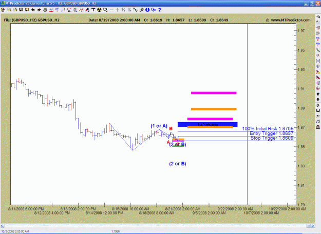Viewport: 321px width, 234px height.
Task: Go back with the left arrow toolbar icon
Action: point(33,10)
